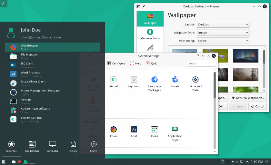This screenshot has width=271, height=165.
Task: Open the Time and Date module
Action: 196,84
